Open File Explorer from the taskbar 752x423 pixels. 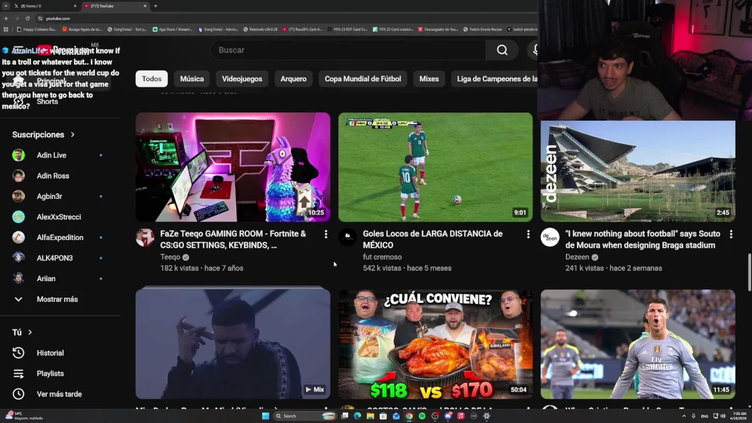(370, 416)
